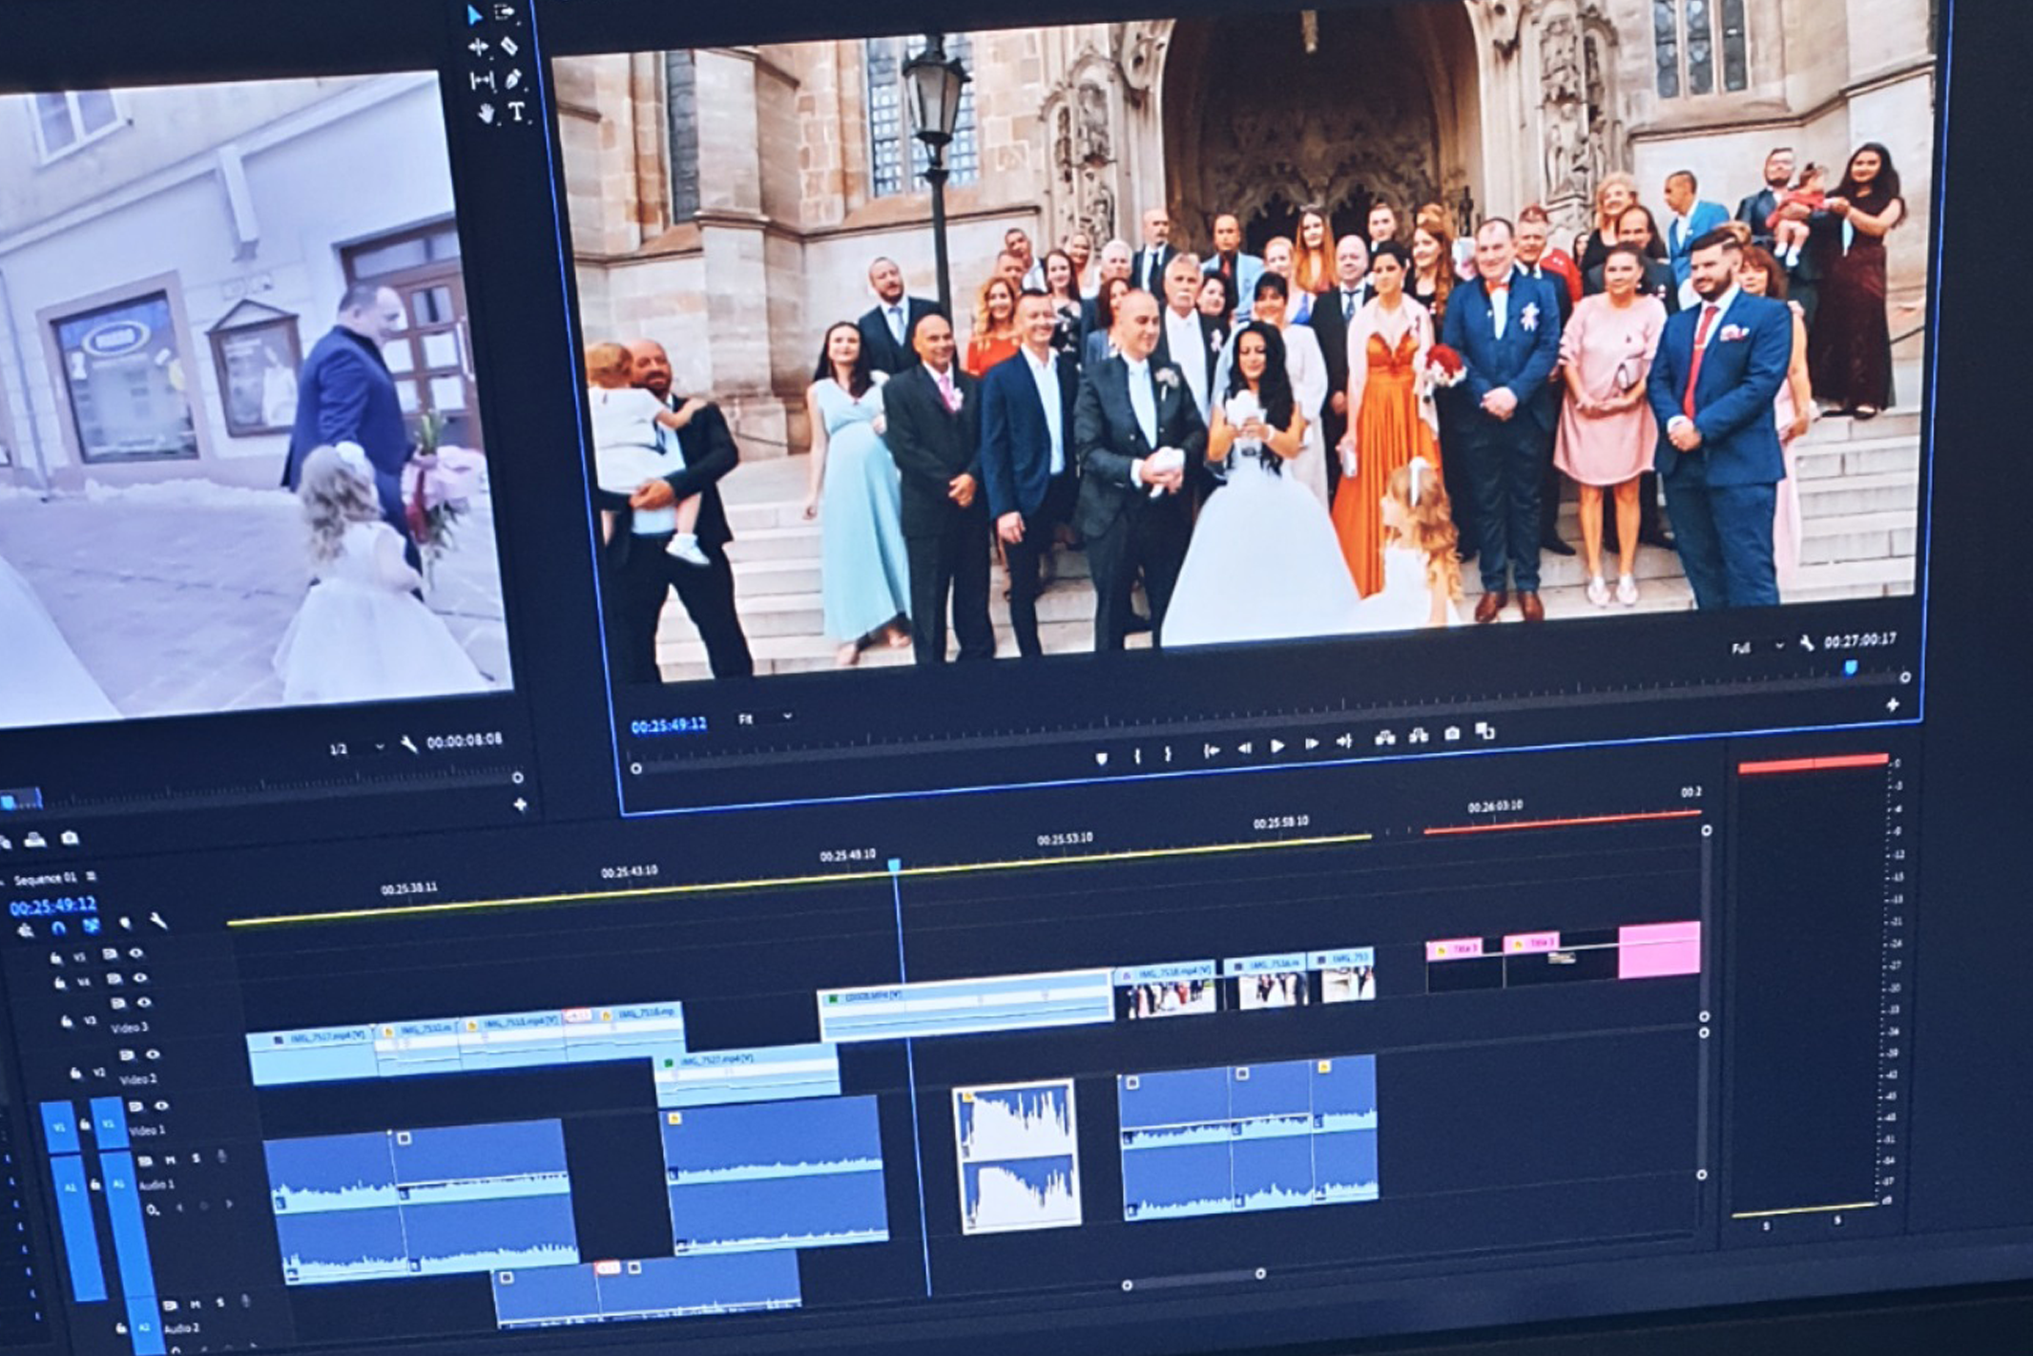Toggle Linked Selection in the timeline

pyautogui.click(x=92, y=926)
